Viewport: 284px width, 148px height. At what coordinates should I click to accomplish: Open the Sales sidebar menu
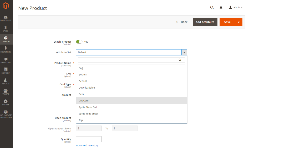[x=6, y=29]
